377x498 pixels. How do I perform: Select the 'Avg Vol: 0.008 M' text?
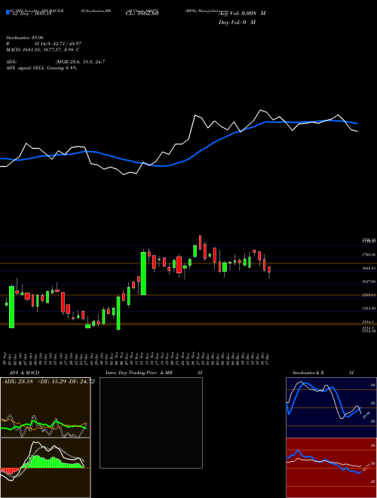(x=242, y=14)
